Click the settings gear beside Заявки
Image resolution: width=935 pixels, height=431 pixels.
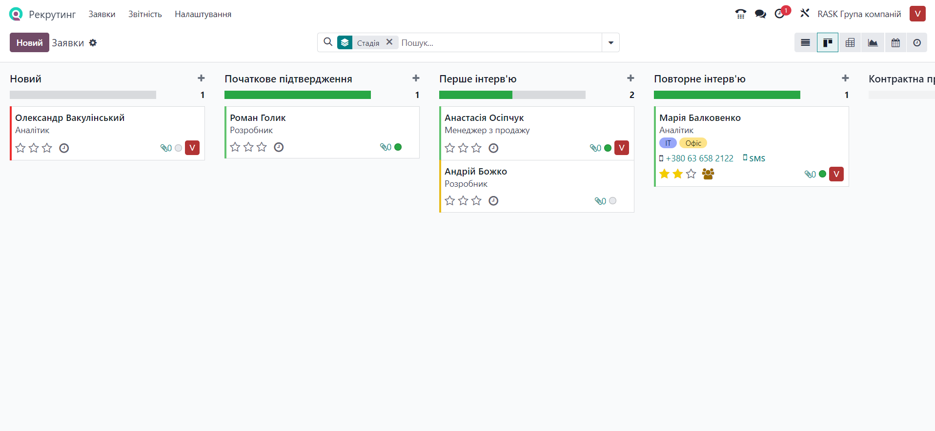click(x=93, y=43)
